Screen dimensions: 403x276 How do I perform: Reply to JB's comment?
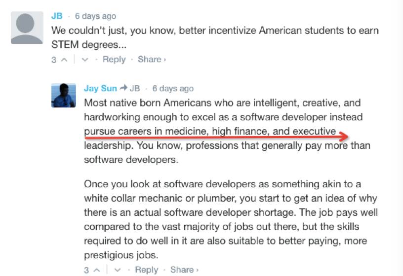[114, 59]
